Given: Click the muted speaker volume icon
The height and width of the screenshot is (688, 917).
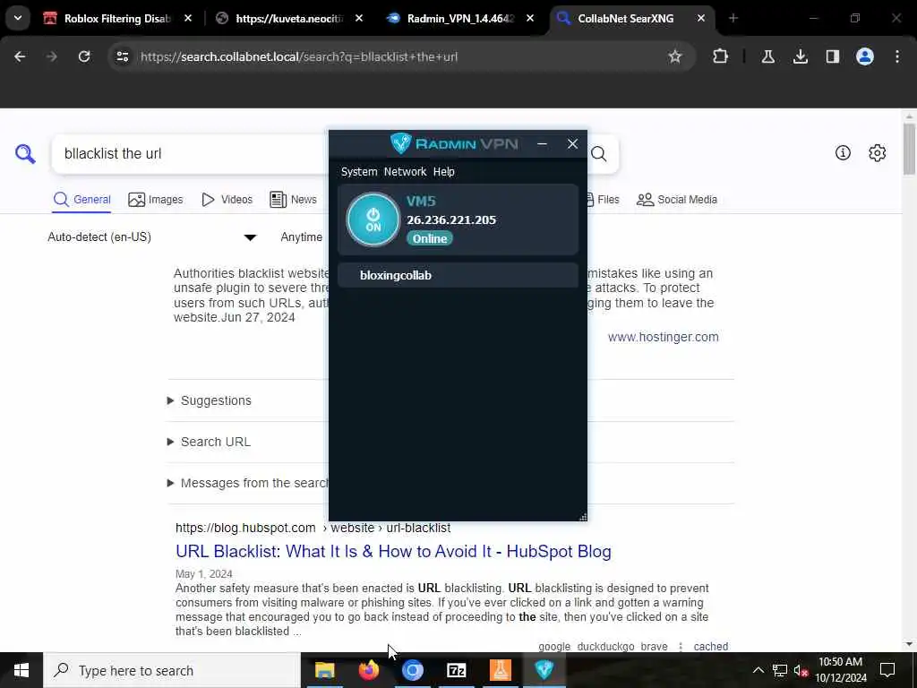Looking at the screenshot, I should (x=801, y=670).
